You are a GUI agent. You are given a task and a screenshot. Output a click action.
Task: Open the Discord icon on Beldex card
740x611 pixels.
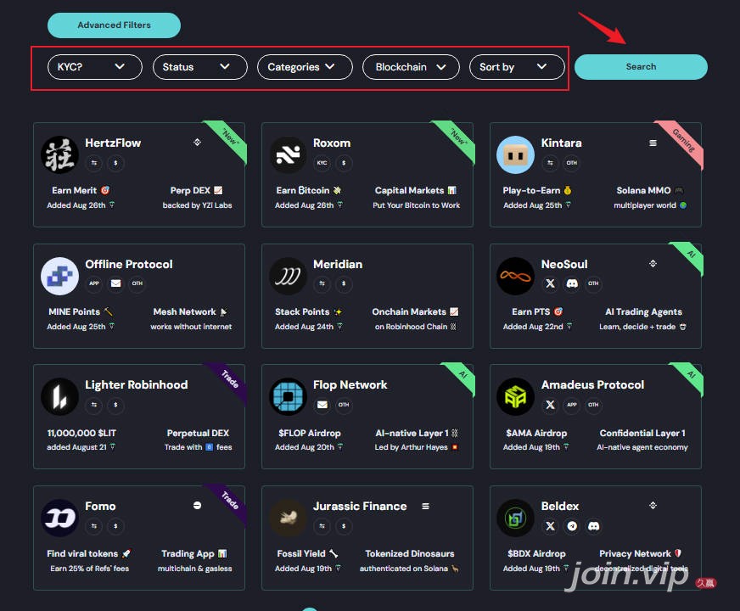tap(594, 526)
